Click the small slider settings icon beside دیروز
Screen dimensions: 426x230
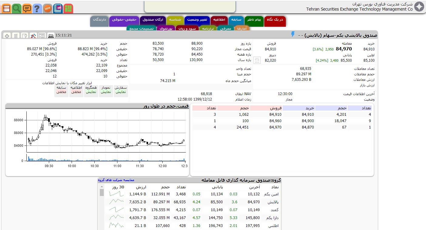point(257,60)
